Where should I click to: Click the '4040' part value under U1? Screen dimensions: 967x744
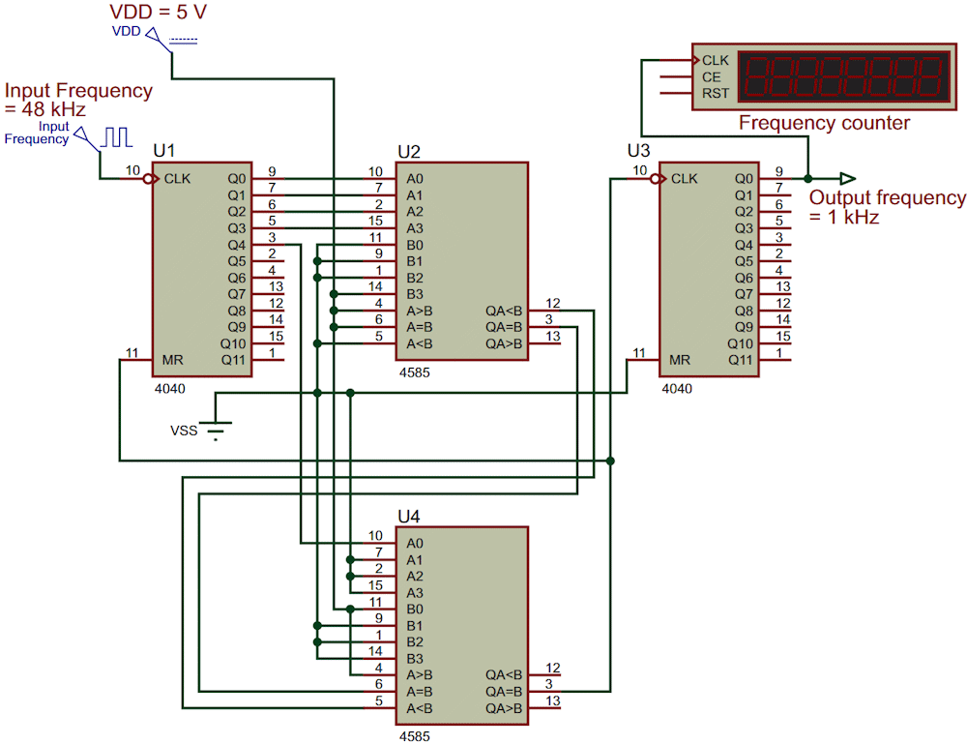169,389
